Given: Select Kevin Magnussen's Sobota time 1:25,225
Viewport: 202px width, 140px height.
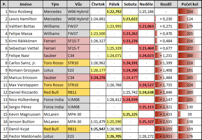Looking at the screenshot, I should point(130,114).
